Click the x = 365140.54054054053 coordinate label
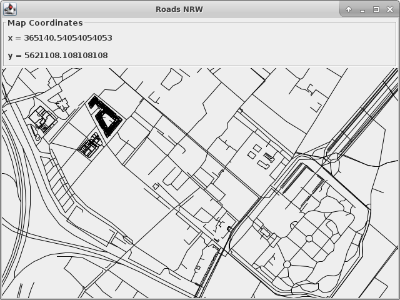 60,38
